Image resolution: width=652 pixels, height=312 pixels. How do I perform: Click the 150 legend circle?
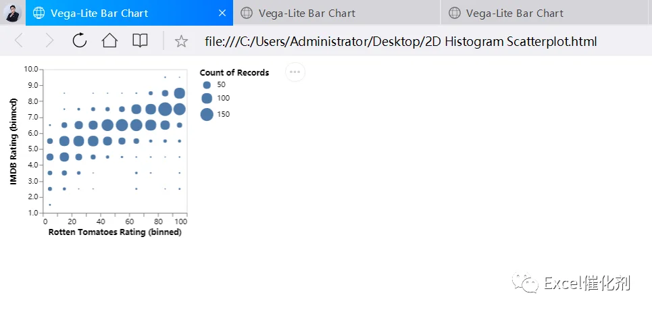point(207,114)
